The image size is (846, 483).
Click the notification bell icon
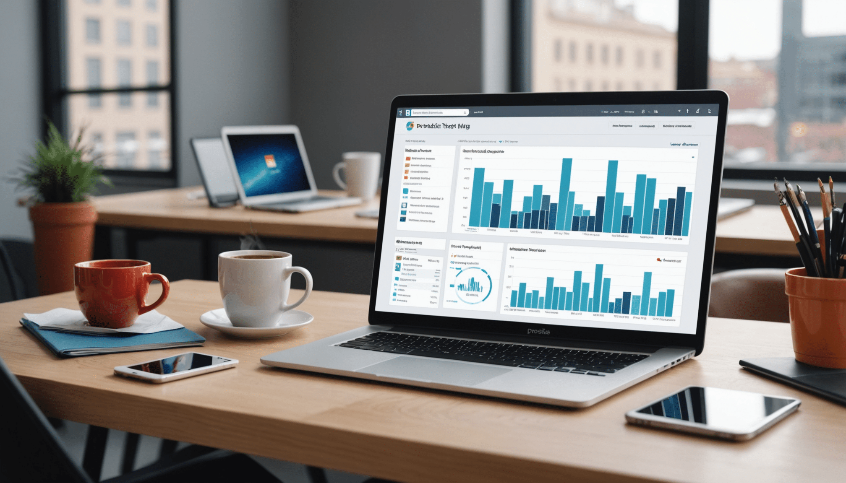(643, 110)
